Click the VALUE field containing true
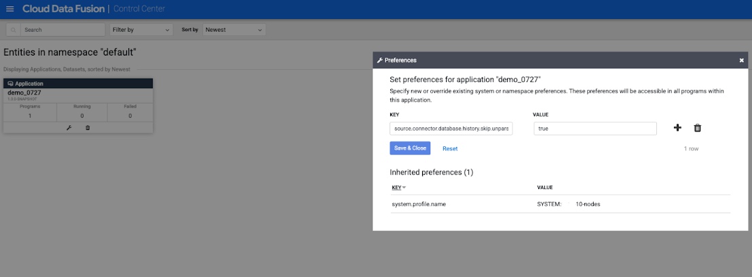The width and height of the screenshot is (752, 277). pos(595,128)
